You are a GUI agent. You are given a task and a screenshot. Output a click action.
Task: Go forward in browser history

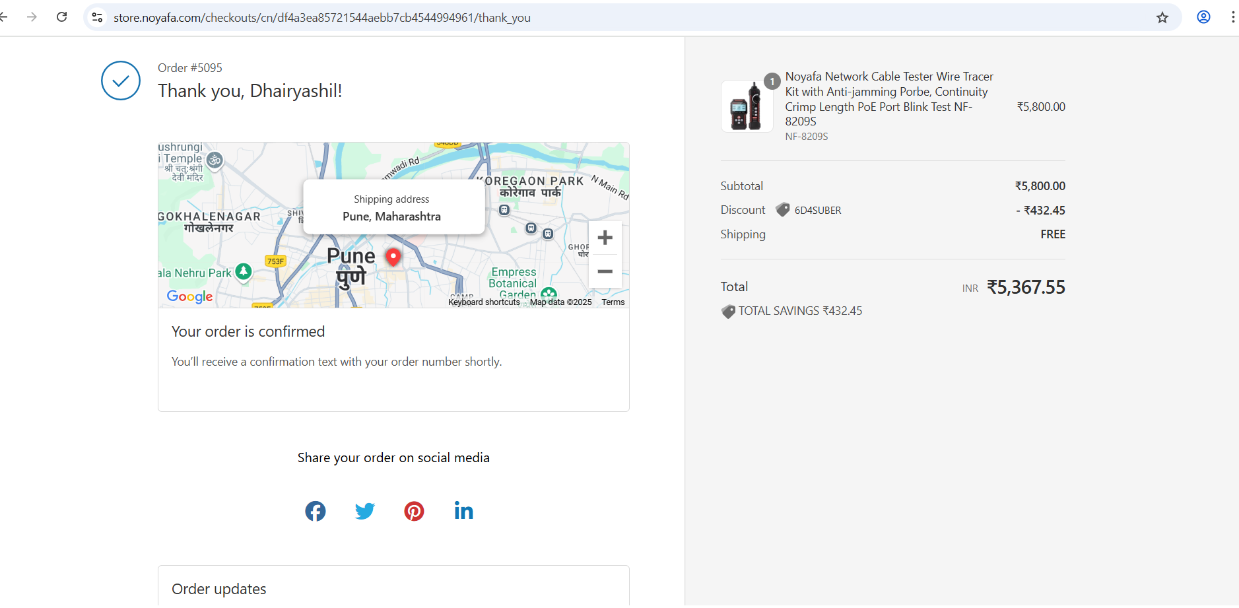click(32, 17)
